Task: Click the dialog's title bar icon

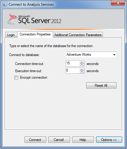Action: [5, 4]
